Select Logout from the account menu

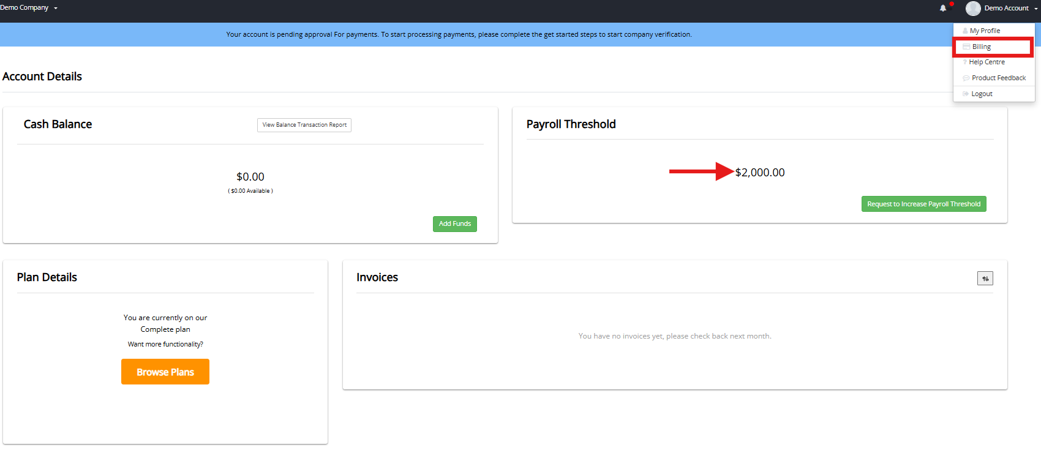[x=982, y=94]
